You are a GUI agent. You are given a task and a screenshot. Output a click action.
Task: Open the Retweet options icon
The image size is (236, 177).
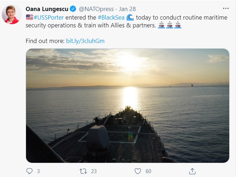pos(82,171)
